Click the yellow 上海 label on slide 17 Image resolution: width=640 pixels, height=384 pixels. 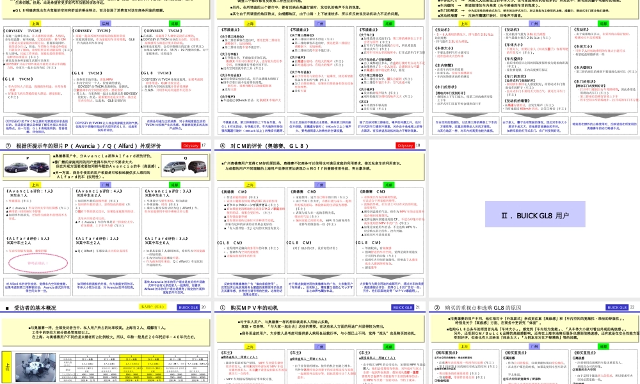tap(35, 185)
